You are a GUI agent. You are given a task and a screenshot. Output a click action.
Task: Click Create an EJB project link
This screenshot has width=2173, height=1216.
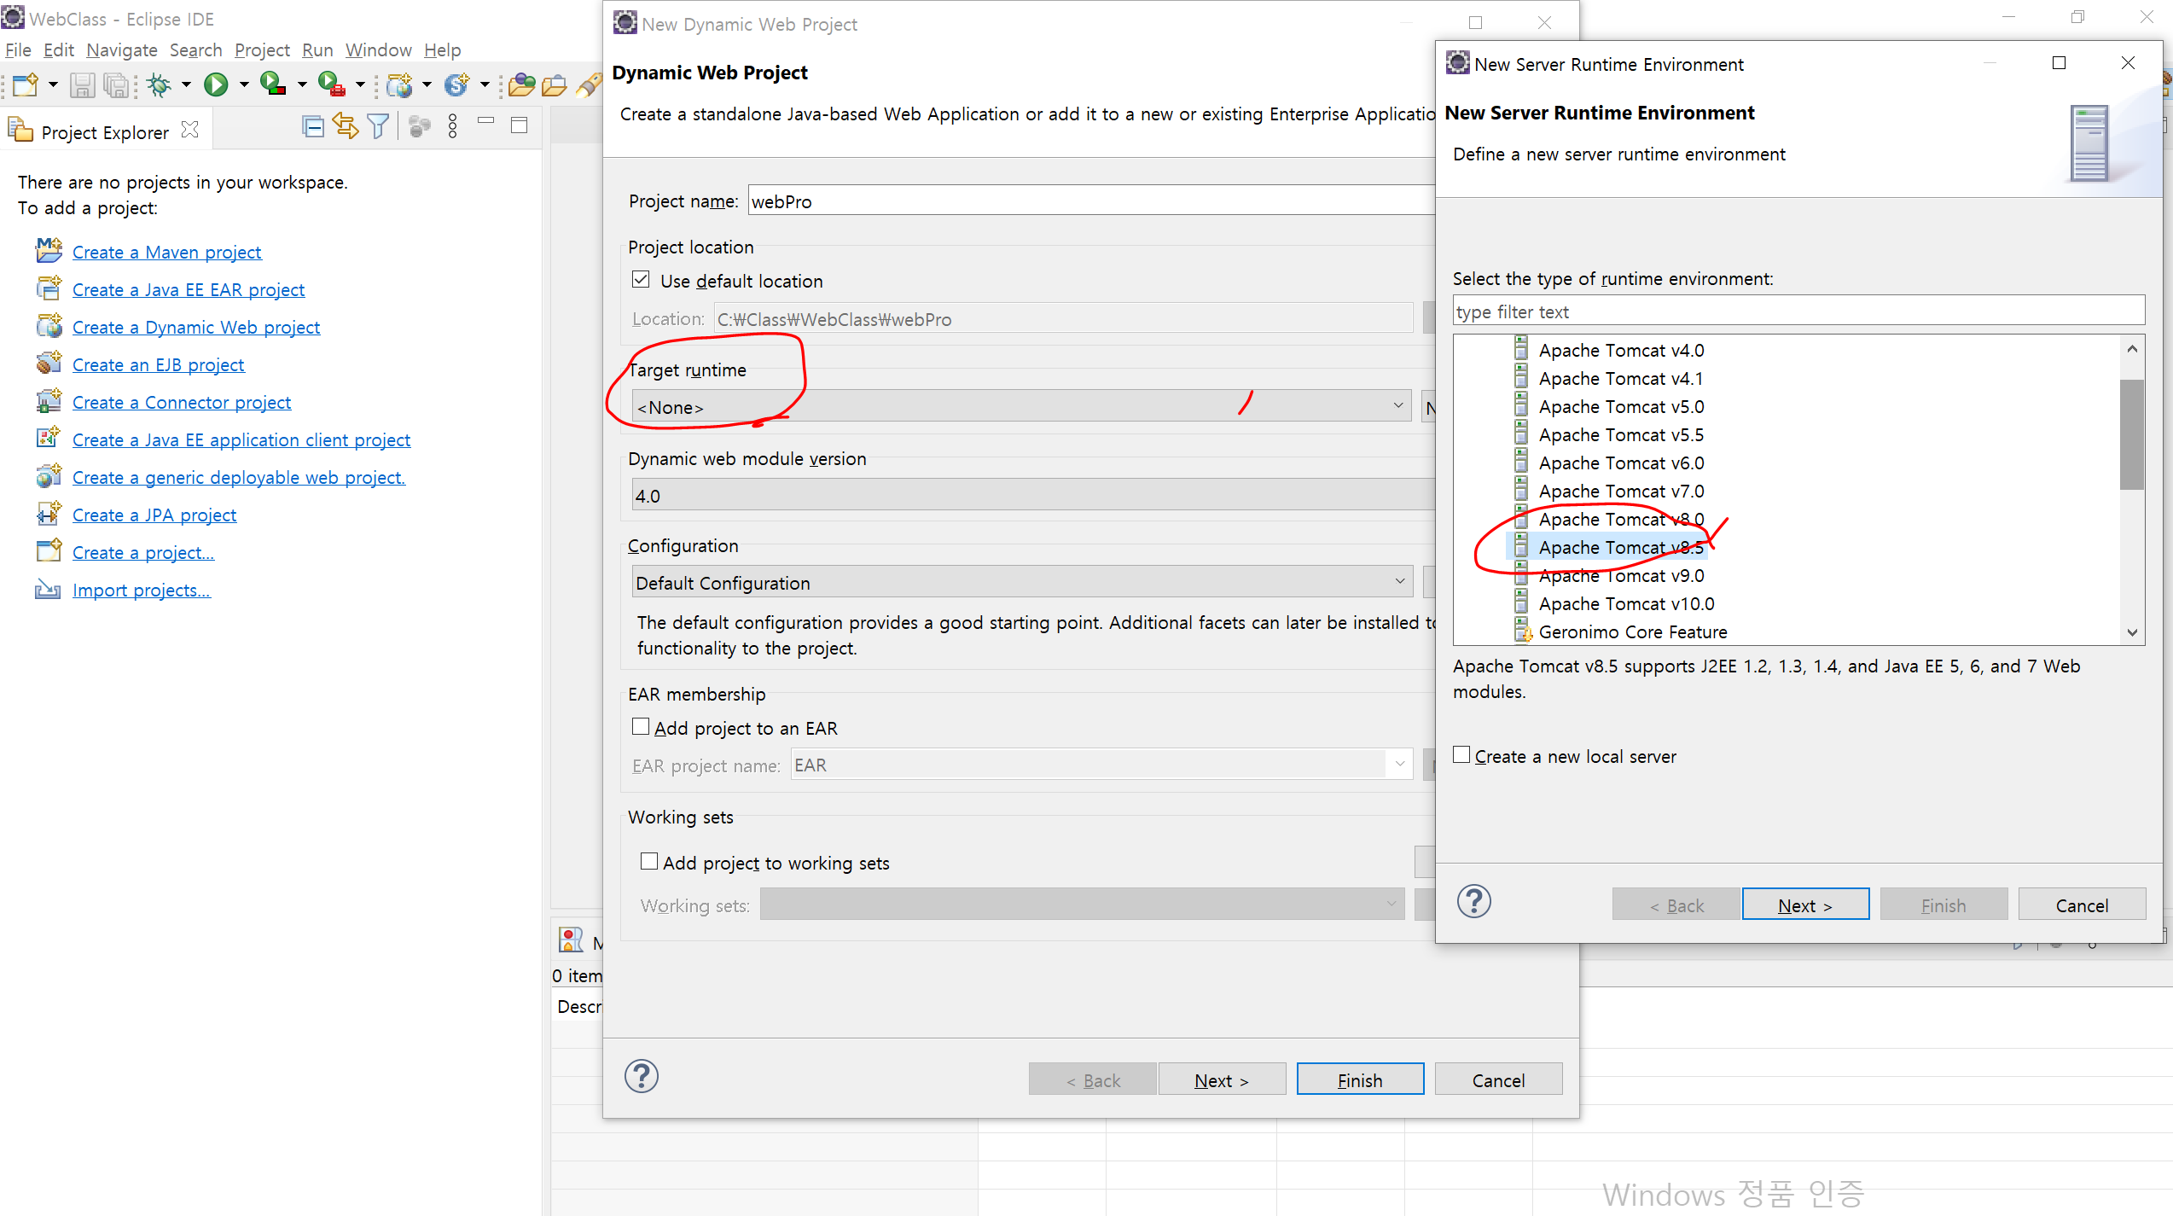pyautogui.click(x=158, y=364)
